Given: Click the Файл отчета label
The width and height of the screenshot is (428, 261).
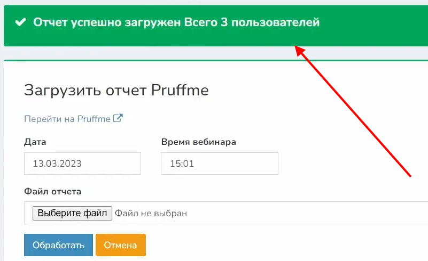Looking at the screenshot, I should (x=52, y=191).
